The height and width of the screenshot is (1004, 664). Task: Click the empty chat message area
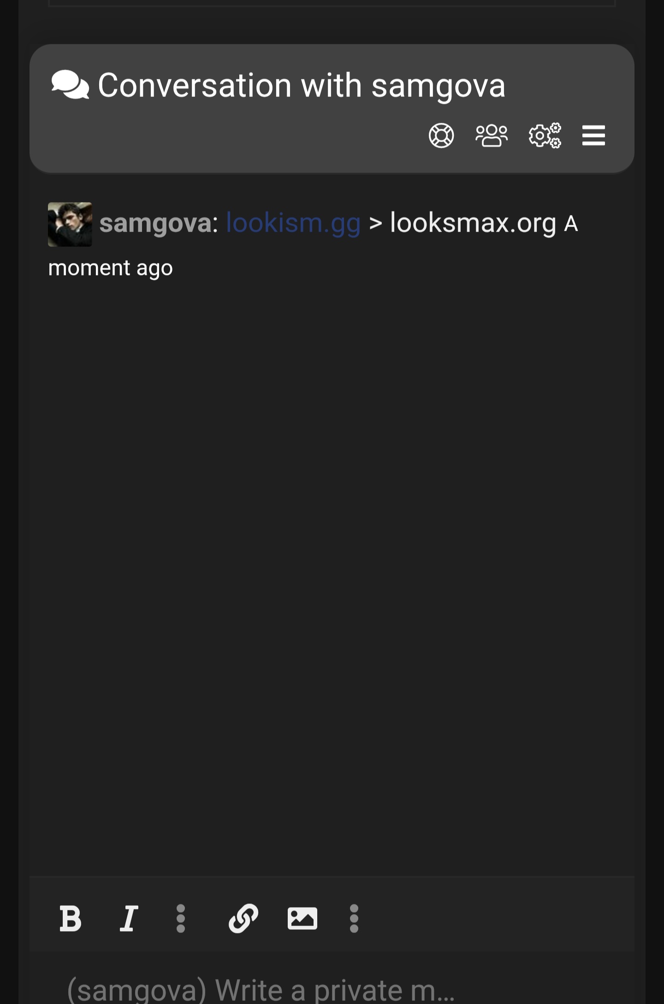(x=332, y=577)
